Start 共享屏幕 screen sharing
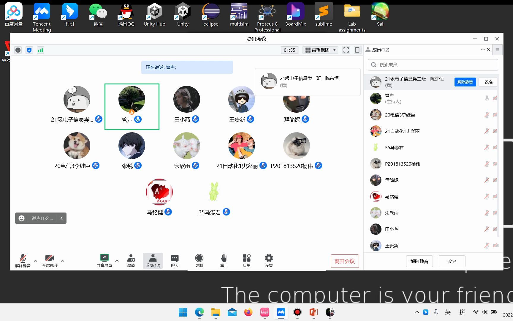This screenshot has width=513, height=321. pyautogui.click(x=104, y=261)
